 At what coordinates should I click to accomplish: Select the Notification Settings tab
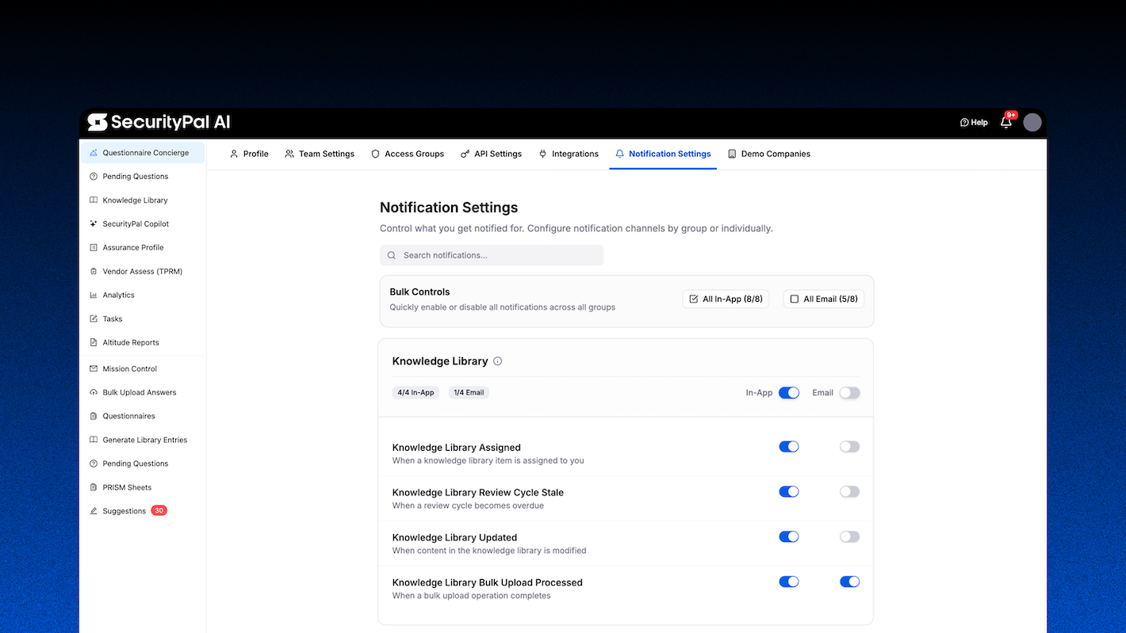click(663, 154)
